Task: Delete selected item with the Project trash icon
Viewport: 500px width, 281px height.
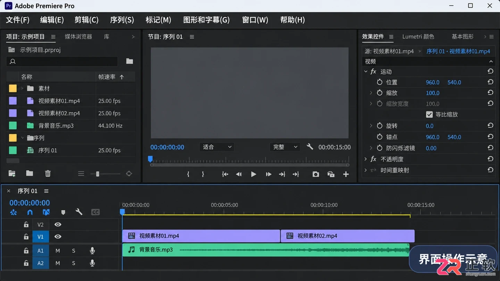Action: 48,173
